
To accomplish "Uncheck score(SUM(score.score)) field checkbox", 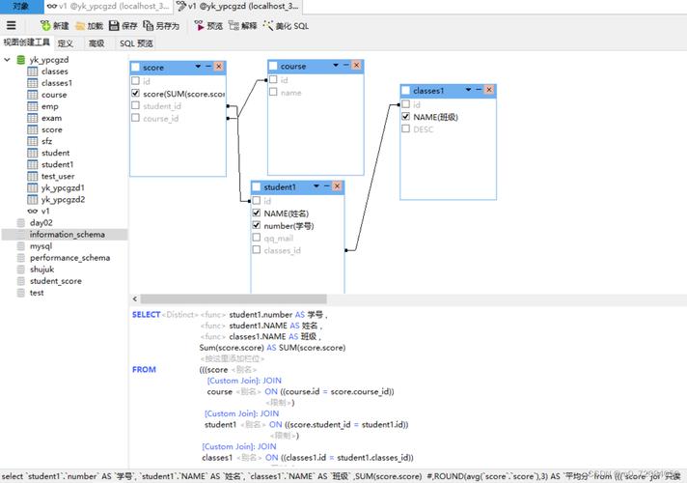I will pos(135,93).
